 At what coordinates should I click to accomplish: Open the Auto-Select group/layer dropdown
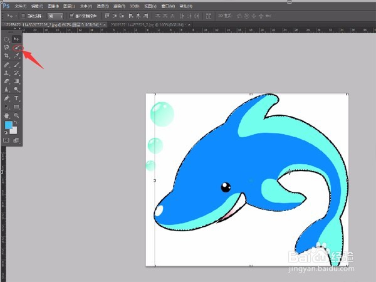[x=55, y=15]
